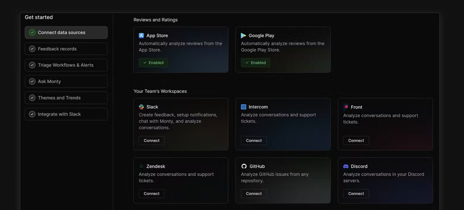Click the Intercom logo icon
The image size is (464, 210).
point(243,107)
